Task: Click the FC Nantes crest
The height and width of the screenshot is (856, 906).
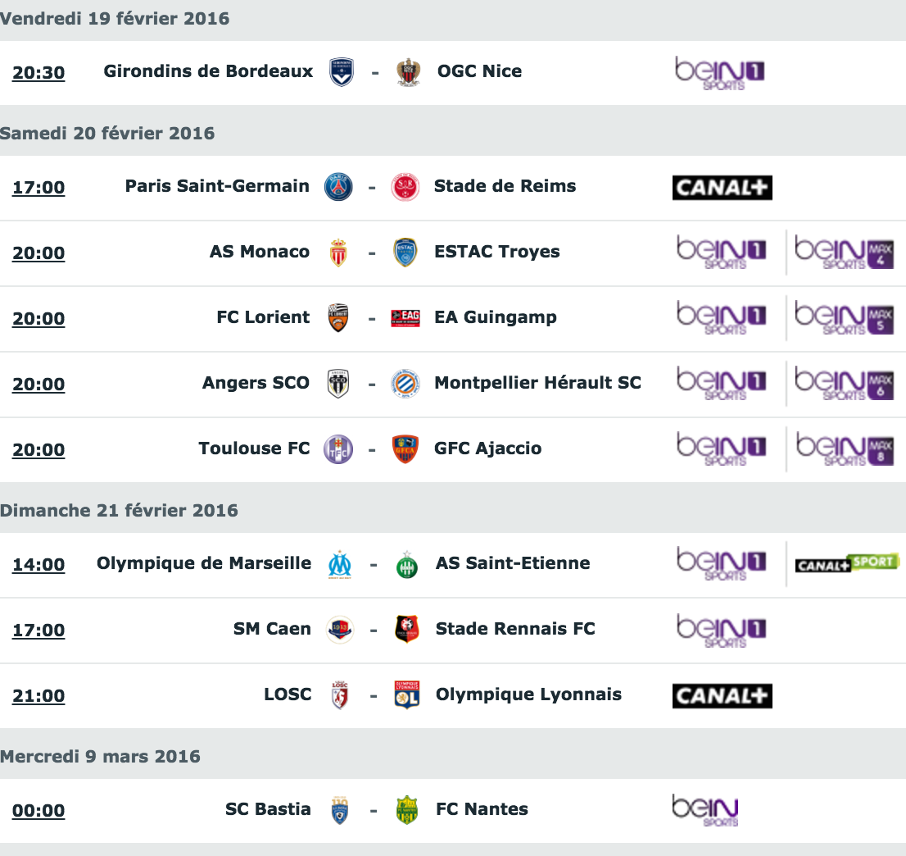Action: click(407, 810)
